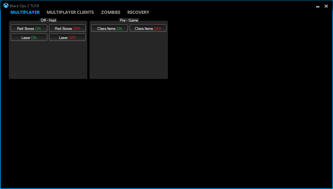
Task: Click the Pre - Game group label
Action: [129, 20]
